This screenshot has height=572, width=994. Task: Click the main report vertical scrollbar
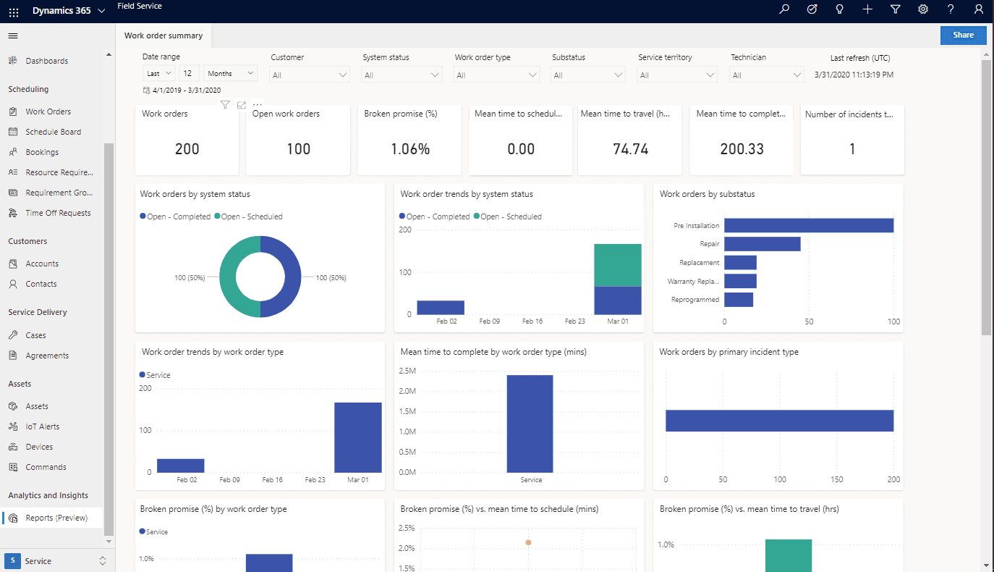[x=987, y=197]
